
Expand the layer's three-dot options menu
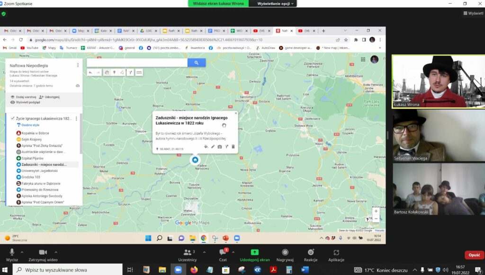[x=78, y=118]
